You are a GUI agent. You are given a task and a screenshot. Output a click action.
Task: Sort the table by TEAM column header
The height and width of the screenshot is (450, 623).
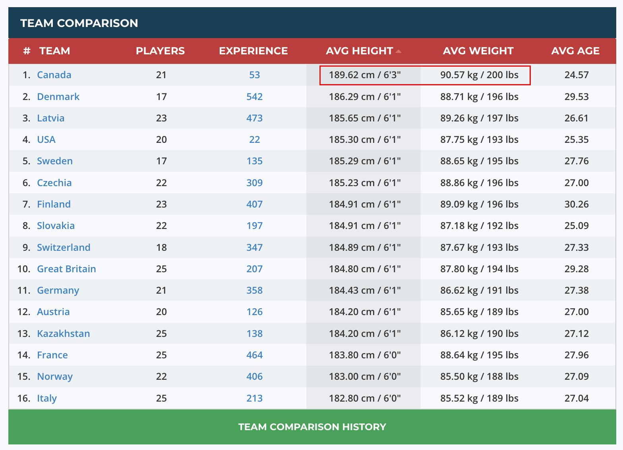55,51
